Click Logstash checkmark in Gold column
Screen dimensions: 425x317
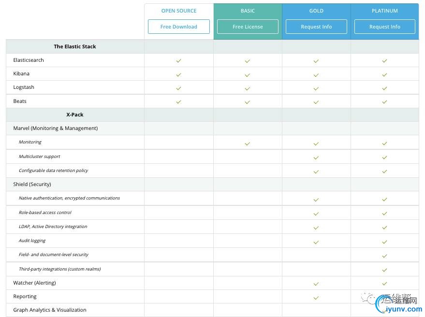click(x=316, y=88)
